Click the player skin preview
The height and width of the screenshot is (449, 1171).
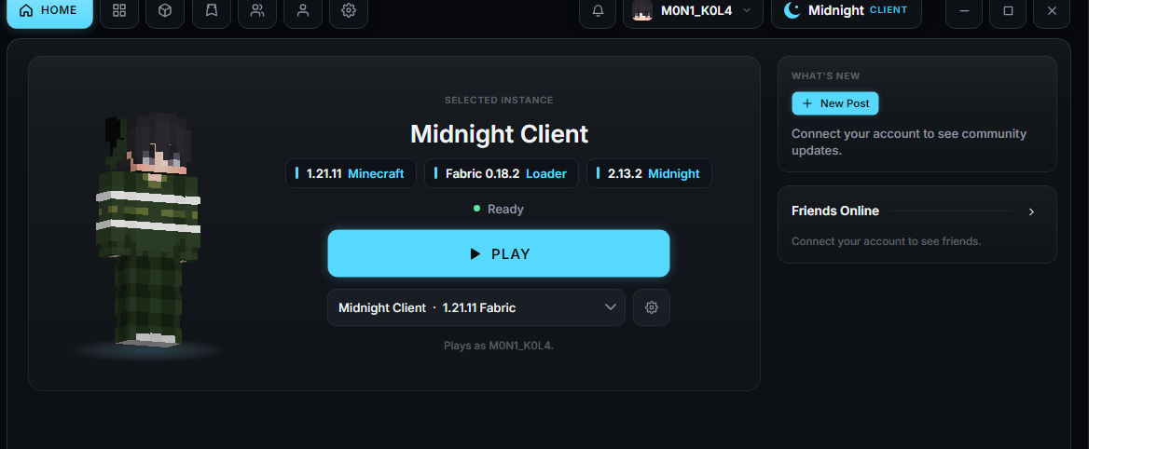[x=147, y=230]
